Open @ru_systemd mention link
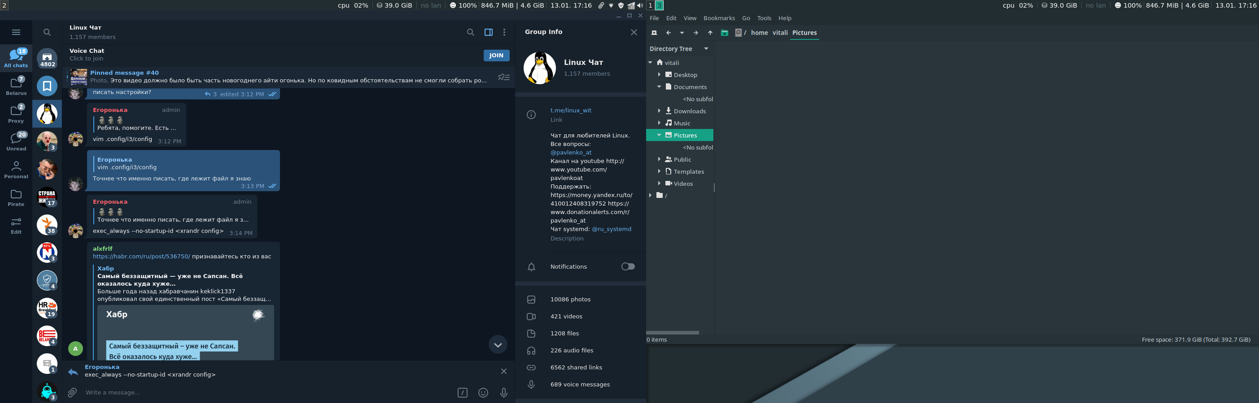The image size is (1259, 403). point(611,229)
